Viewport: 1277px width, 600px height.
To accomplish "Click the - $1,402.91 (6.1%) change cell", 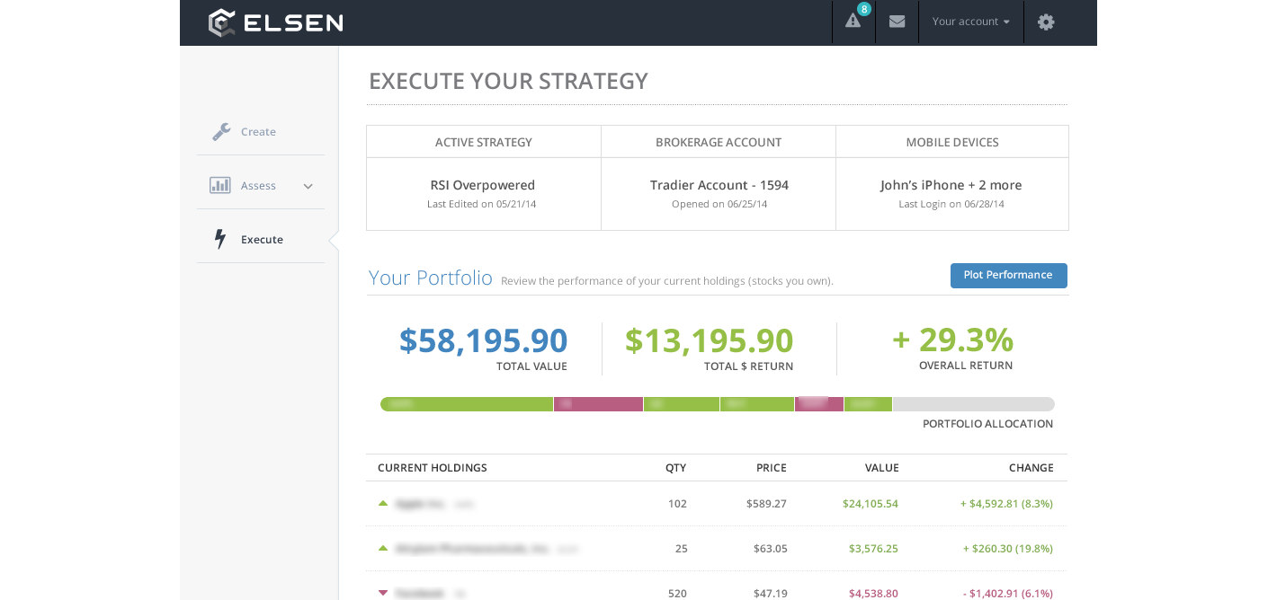I will click(1008, 594).
